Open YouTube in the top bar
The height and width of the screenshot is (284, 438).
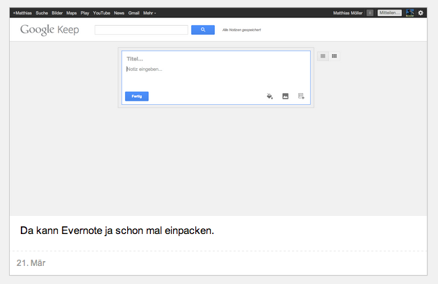click(102, 12)
